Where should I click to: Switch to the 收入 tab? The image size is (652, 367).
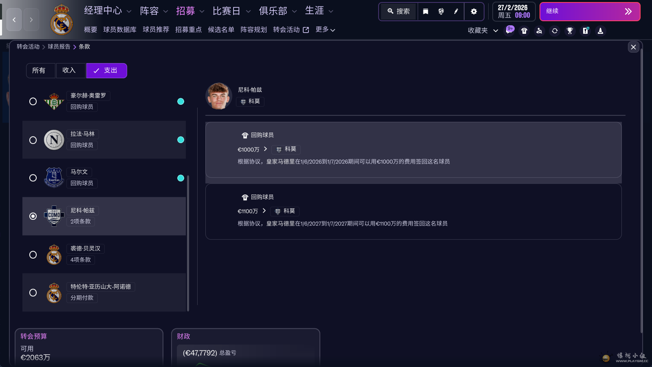(70, 70)
